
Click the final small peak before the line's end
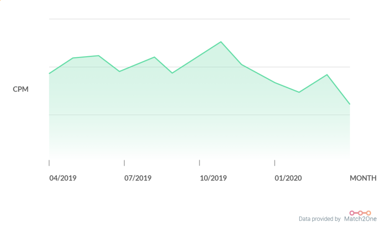(327, 74)
